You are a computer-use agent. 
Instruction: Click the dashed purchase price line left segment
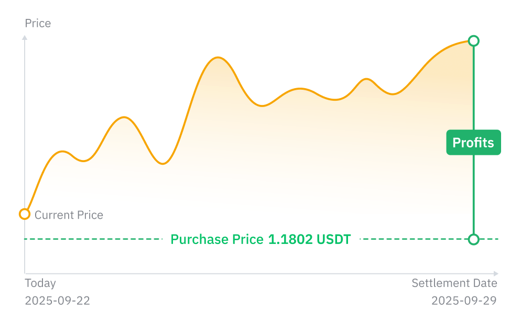93,239
